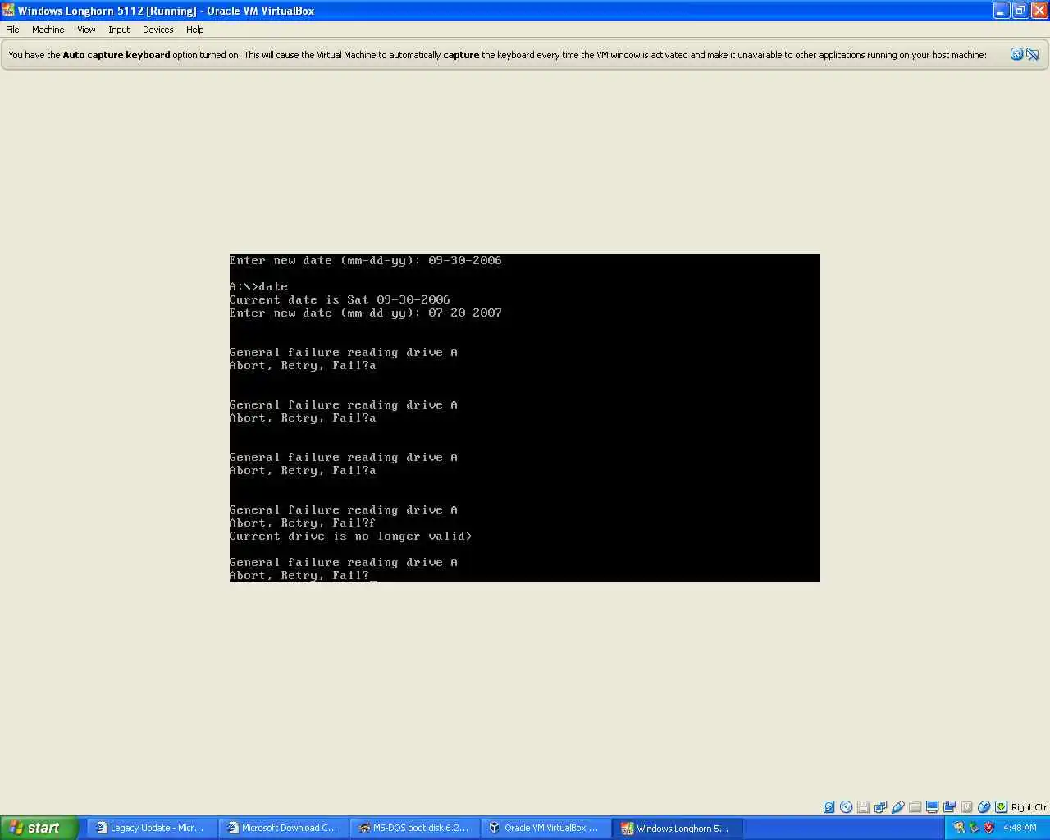Click the network adapter status icon
Screen dimensions: 1050x840
[880, 807]
